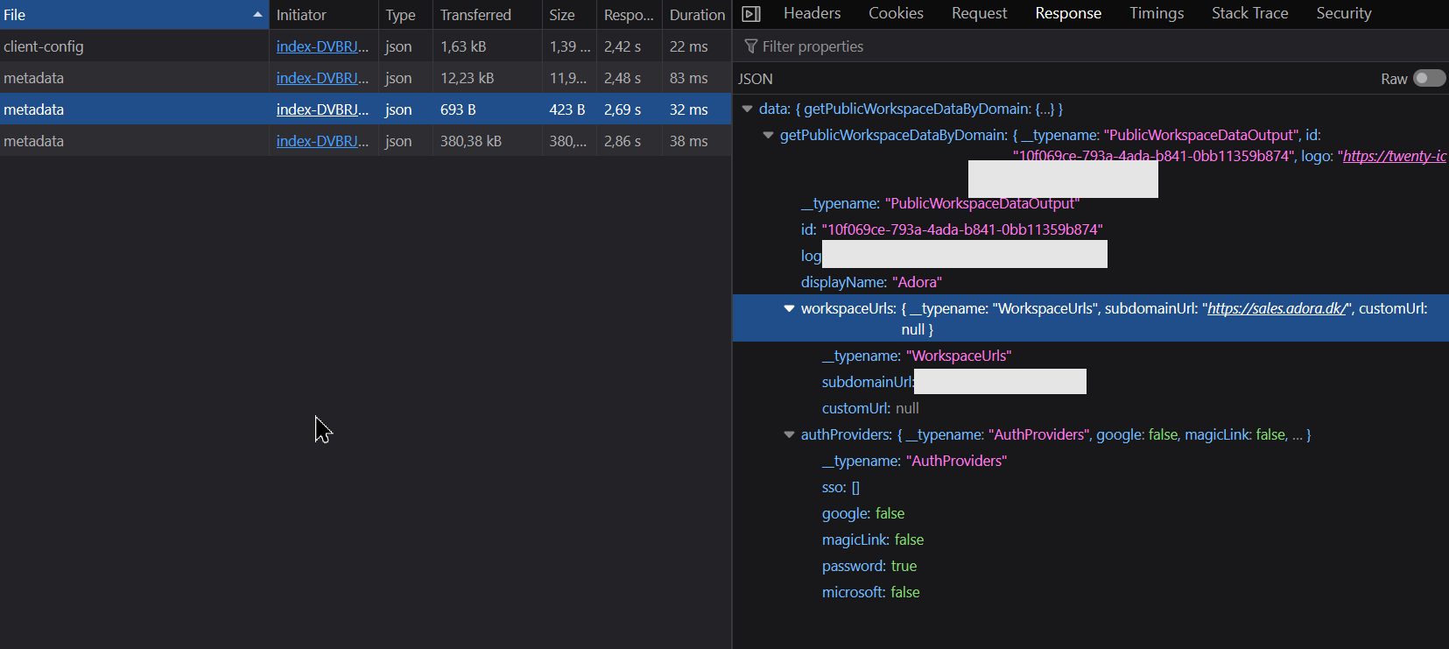Select the metadata request sized 380,38 kB

(365, 141)
